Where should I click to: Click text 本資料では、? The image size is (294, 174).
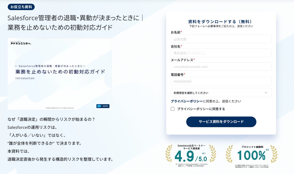(19, 151)
